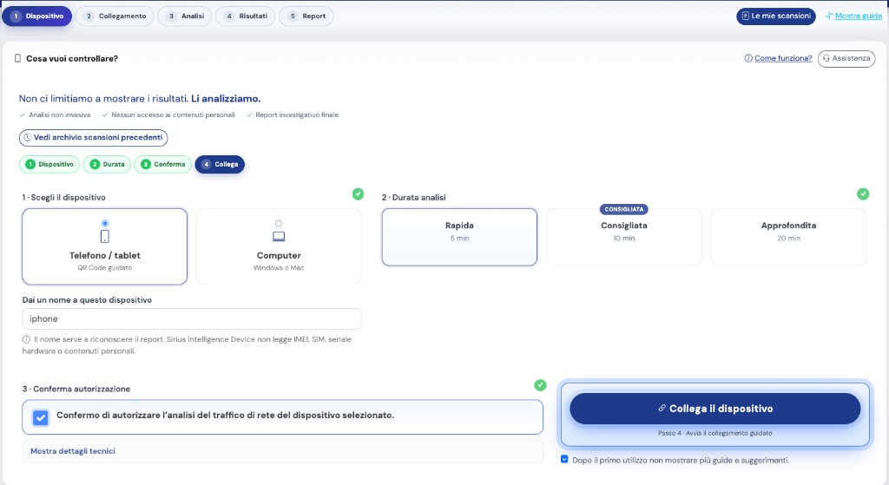Click the Assistenza button

pos(846,58)
